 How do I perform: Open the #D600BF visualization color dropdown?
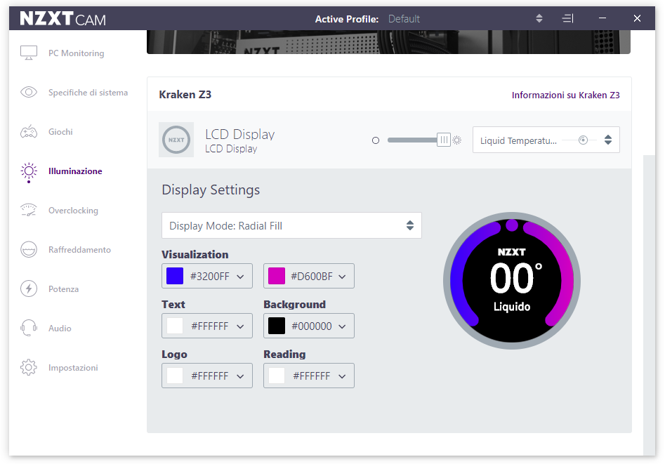coord(309,276)
